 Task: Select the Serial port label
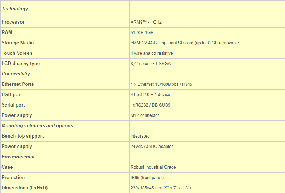point(13,105)
